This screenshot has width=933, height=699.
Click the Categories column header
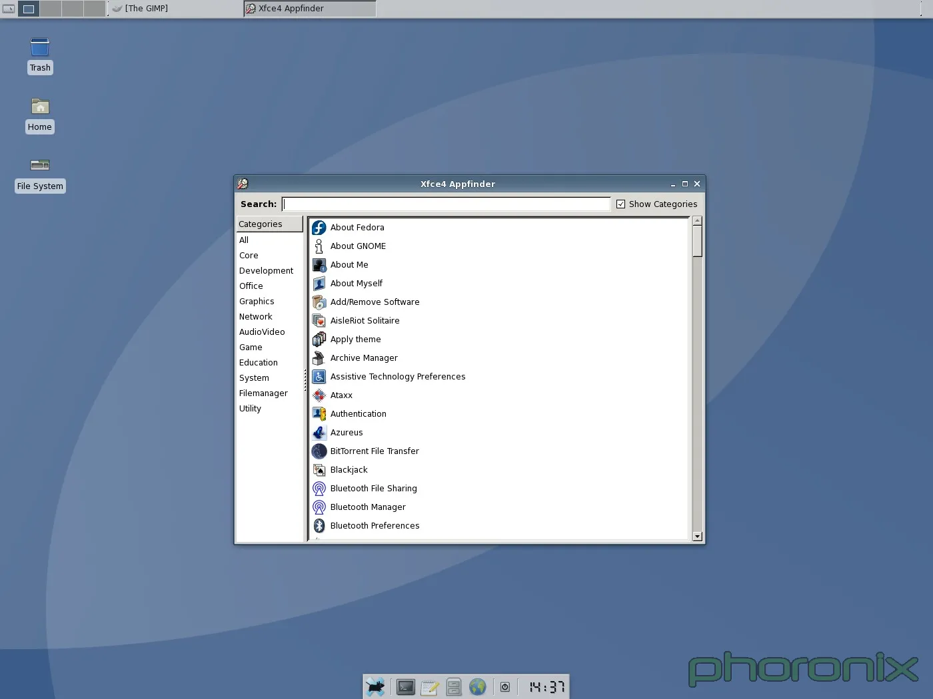coord(269,224)
